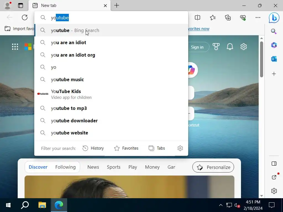Pick the 'yo' search suggestion
283x212 pixels.
click(x=111, y=67)
